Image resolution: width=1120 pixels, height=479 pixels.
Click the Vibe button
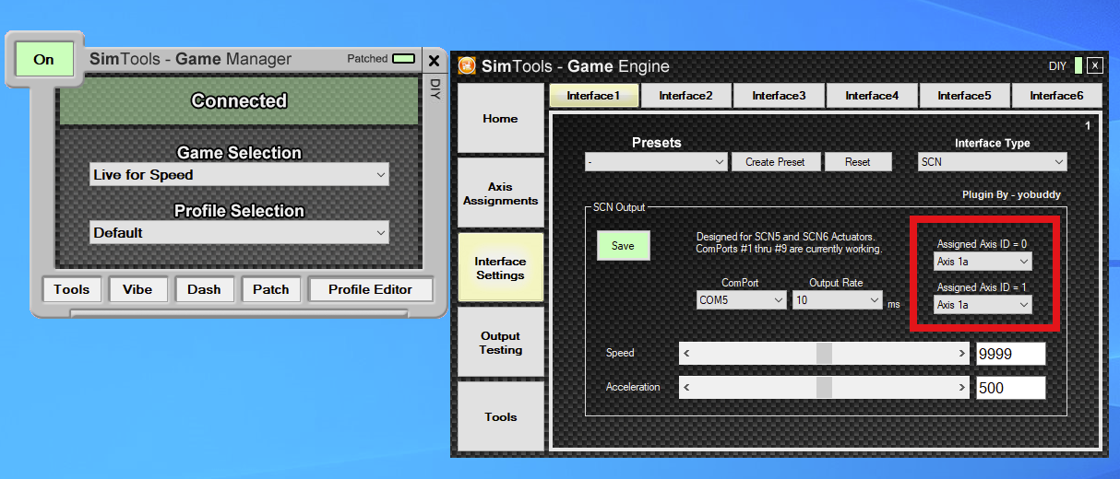pyautogui.click(x=138, y=289)
